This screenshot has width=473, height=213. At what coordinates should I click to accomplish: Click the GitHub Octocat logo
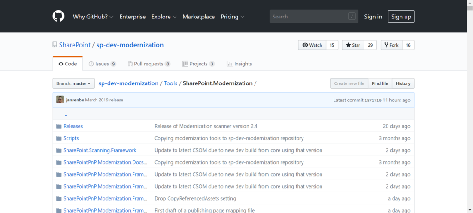pos(59,17)
